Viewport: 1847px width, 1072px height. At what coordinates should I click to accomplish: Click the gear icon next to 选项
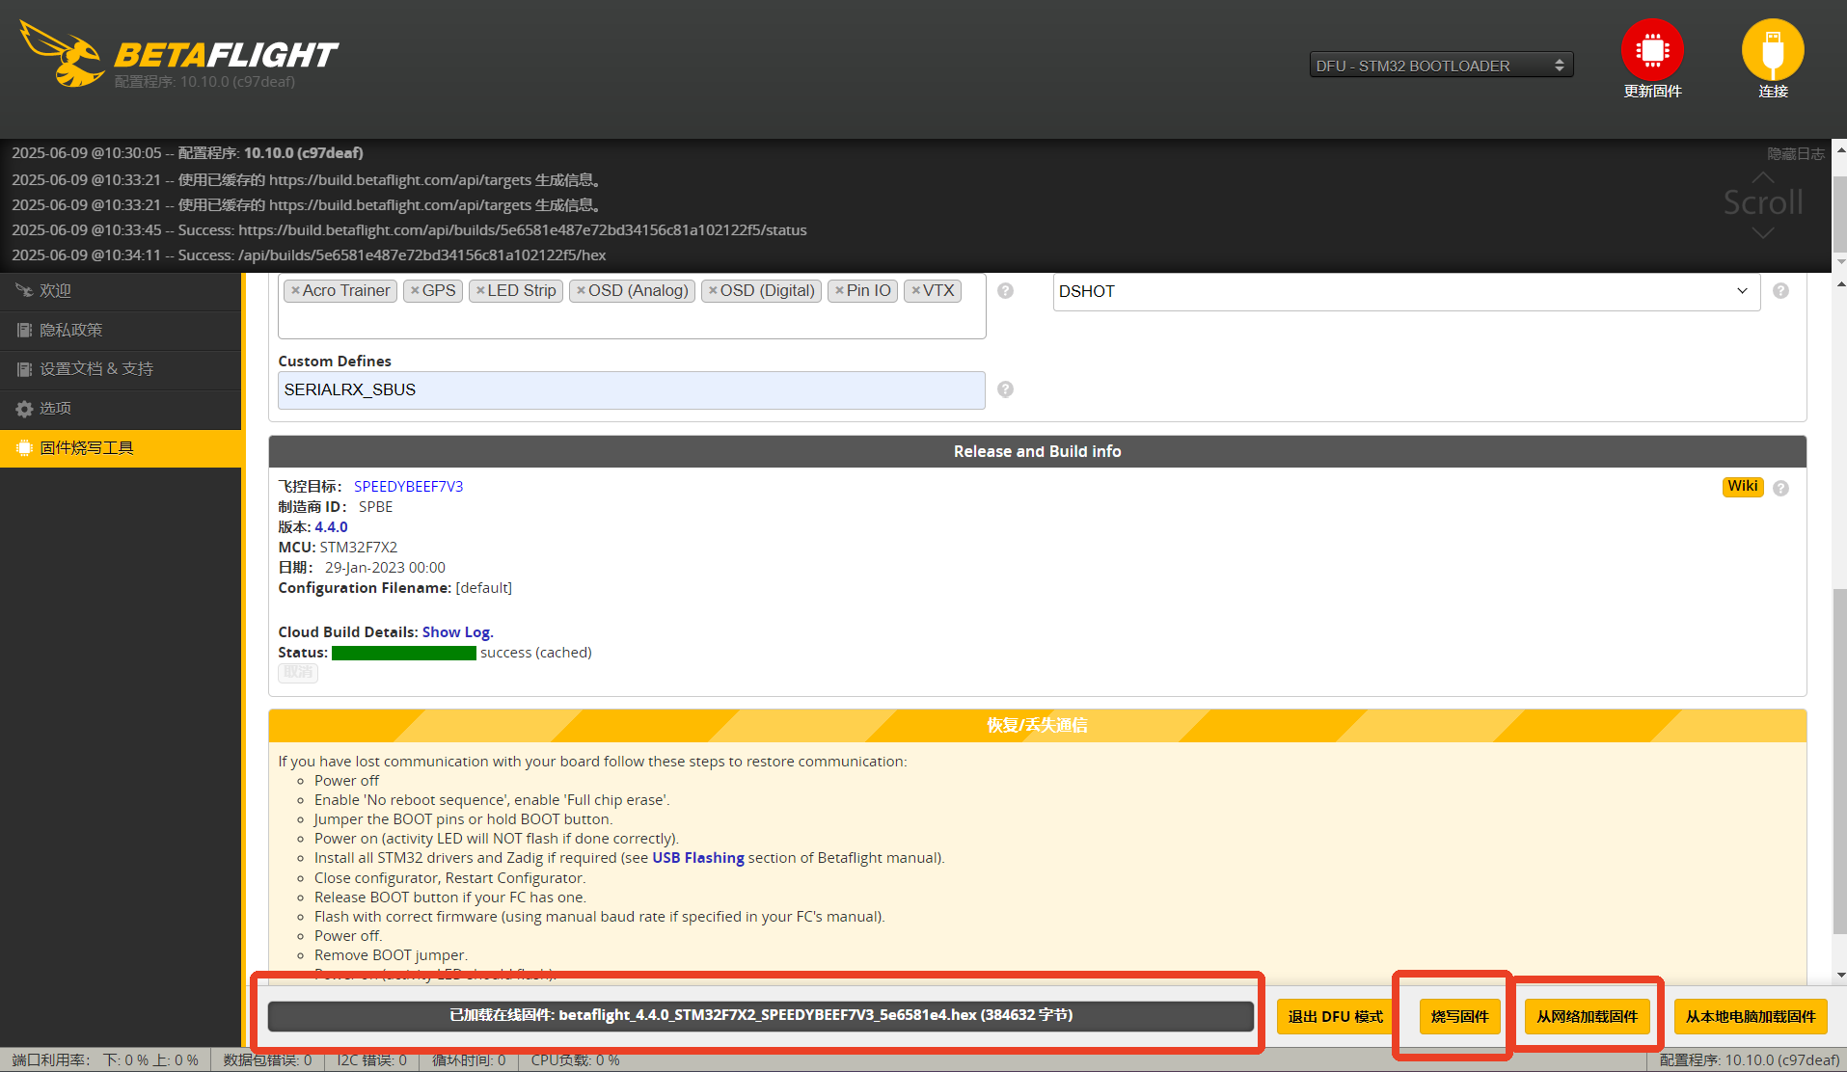pos(24,409)
